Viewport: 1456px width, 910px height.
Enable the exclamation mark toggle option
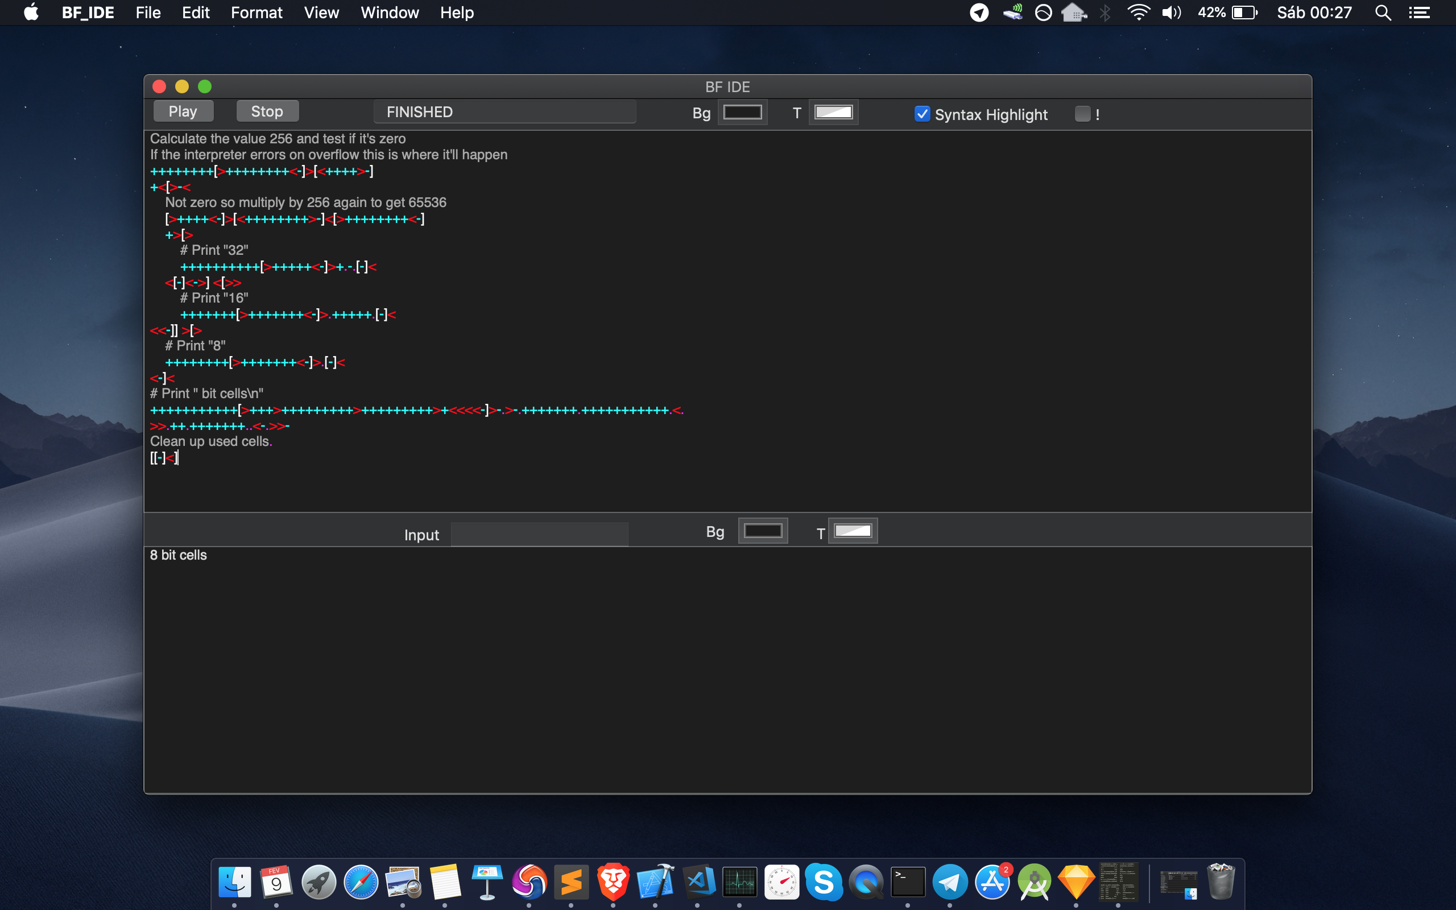[1083, 113]
